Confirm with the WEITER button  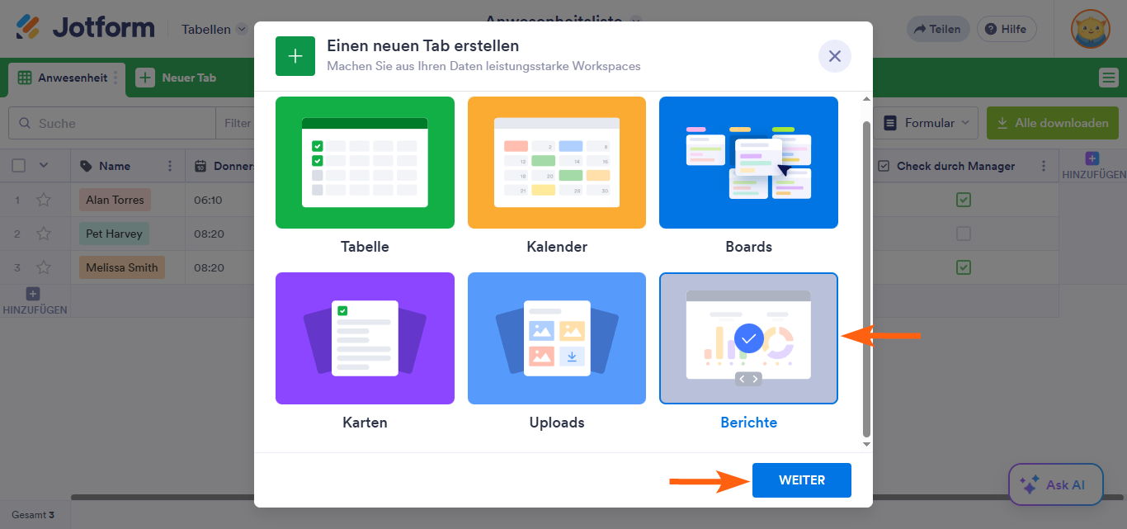coord(800,479)
